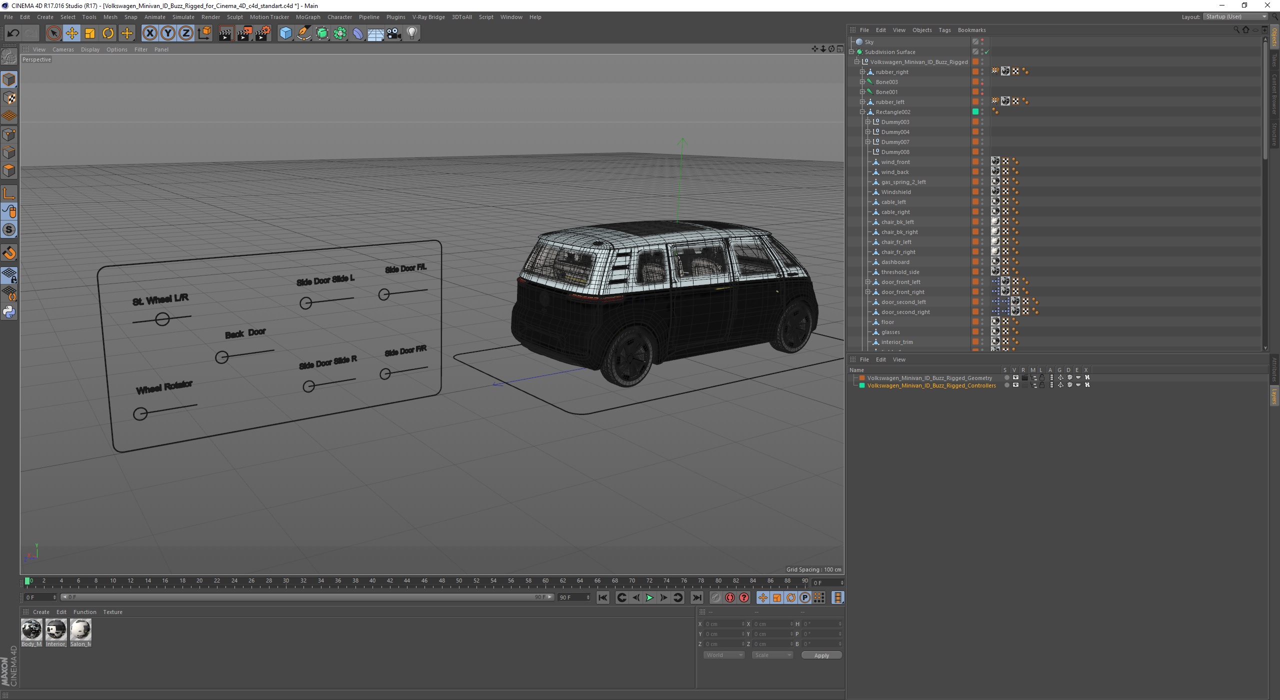Select the Move tool in toolbar
This screenshot has width=1280, height=700.
[x=71, y=33]
